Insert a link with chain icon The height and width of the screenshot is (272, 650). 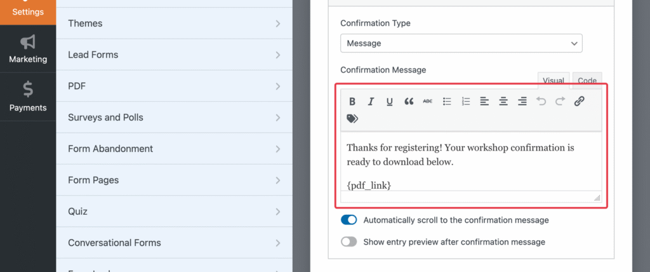coord(579,101)
